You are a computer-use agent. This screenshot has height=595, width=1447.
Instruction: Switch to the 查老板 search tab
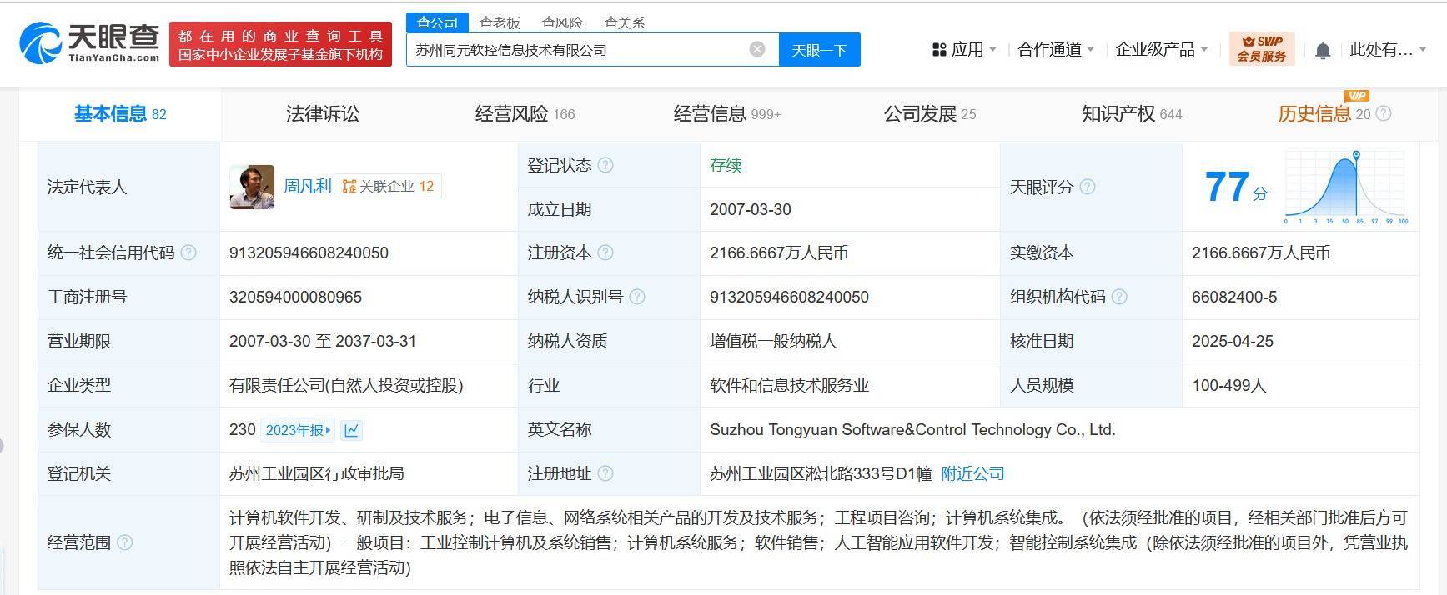500,22
